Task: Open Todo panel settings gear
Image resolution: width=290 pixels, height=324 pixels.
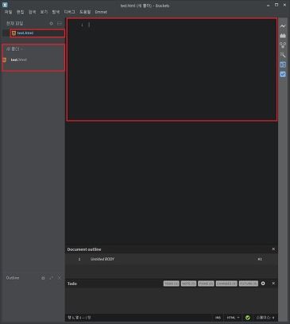Action: [263, 283]
